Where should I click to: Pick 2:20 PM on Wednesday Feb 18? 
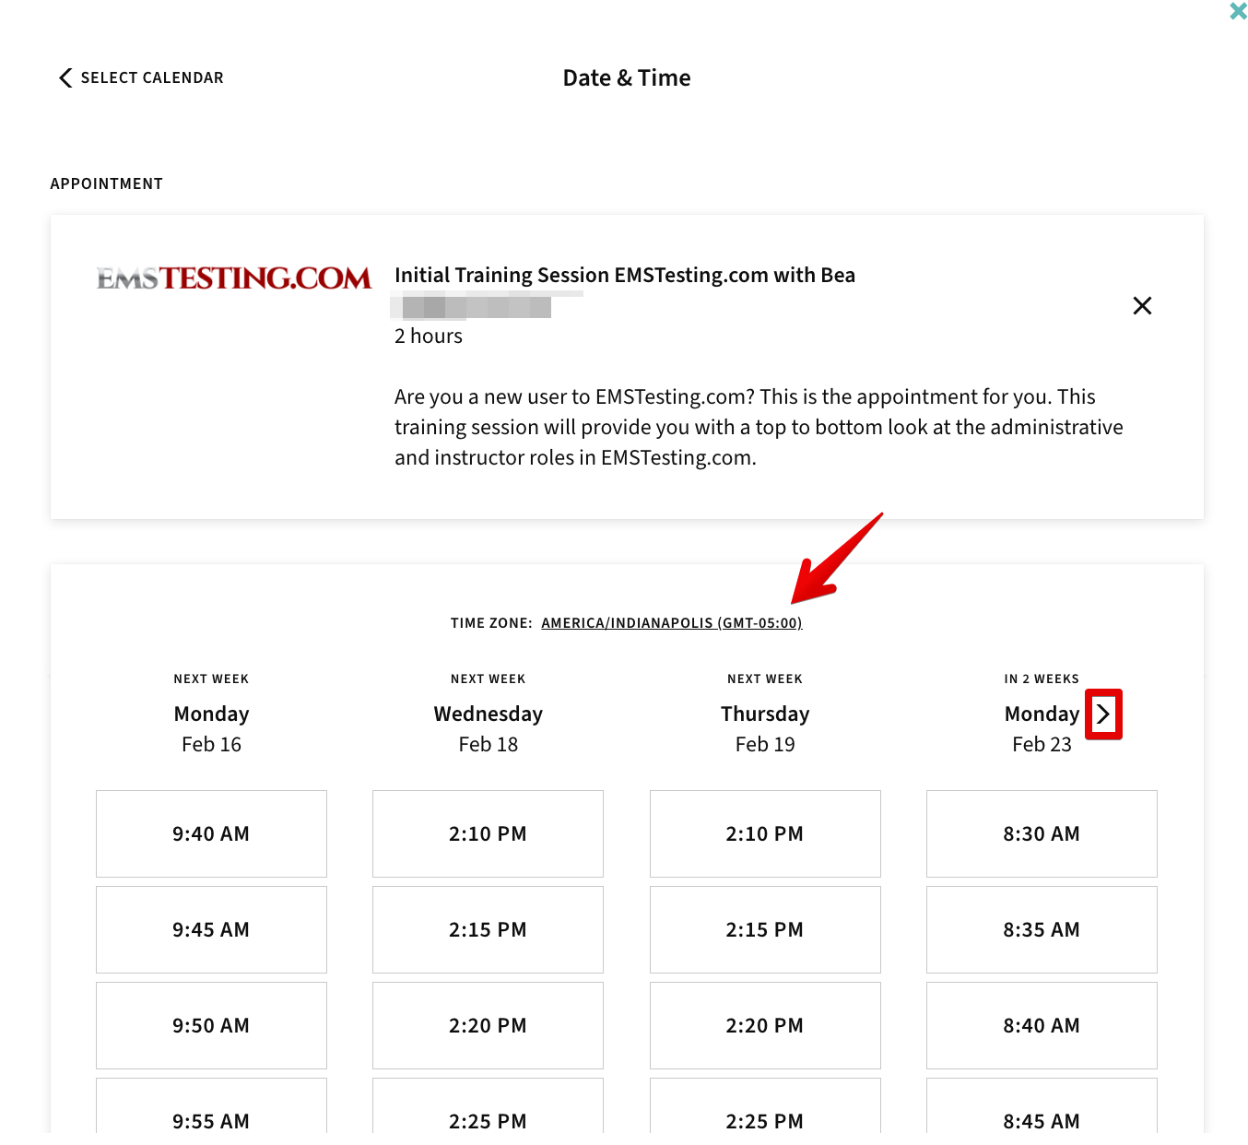488,1025
